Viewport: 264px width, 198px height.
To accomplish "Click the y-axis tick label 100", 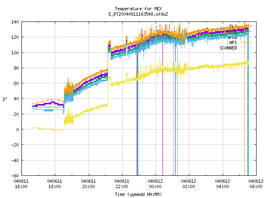I will click(x=15, y=52).
